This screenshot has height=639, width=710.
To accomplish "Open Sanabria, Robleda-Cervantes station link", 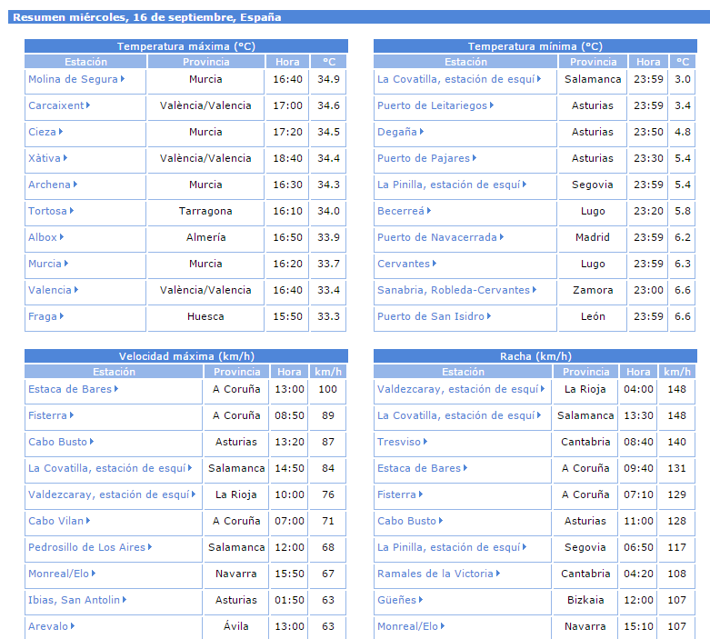I will pyautogui.click(x=453, y=290).
